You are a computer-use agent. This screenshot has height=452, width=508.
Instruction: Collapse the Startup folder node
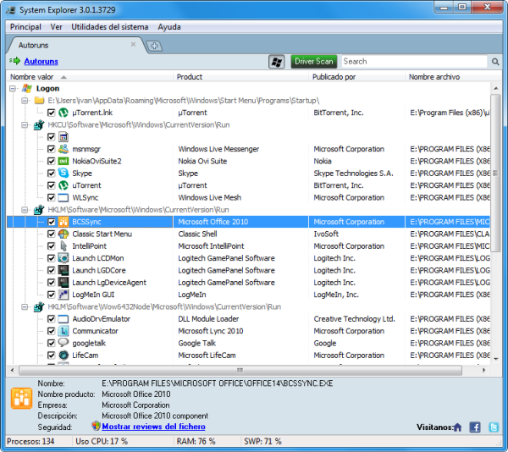pos(25,101)
